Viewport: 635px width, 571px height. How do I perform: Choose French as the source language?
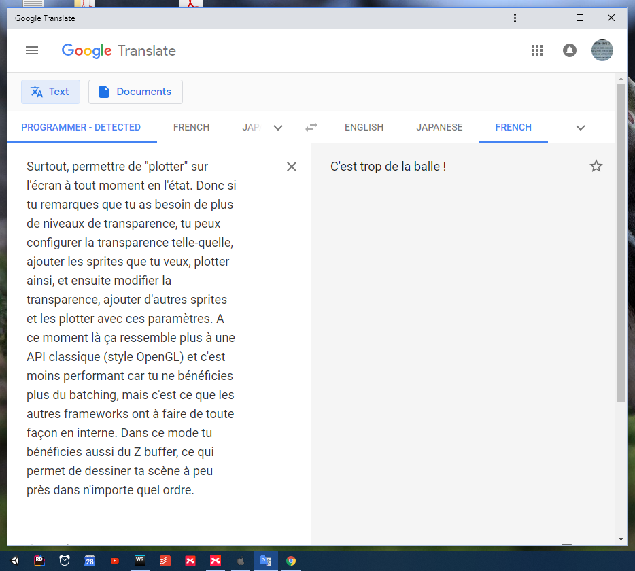(x=191, y=127)
